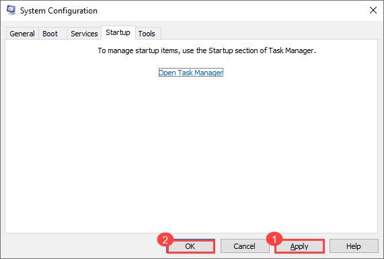Open the Boot tab

pyautogui.click(x=50, y=34)
